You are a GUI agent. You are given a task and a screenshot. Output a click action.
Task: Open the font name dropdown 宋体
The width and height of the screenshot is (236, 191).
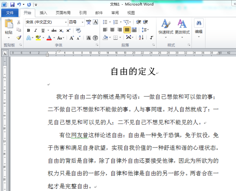tap(66, 22)
